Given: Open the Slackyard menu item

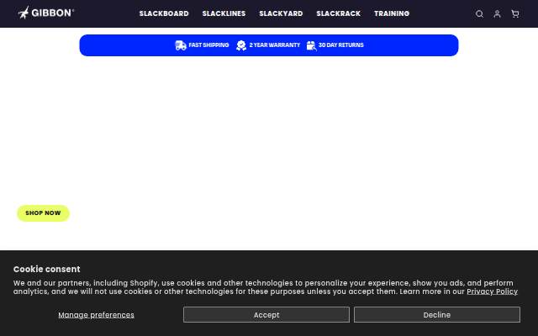Looking at the screenshot, I should pos(281,13).
